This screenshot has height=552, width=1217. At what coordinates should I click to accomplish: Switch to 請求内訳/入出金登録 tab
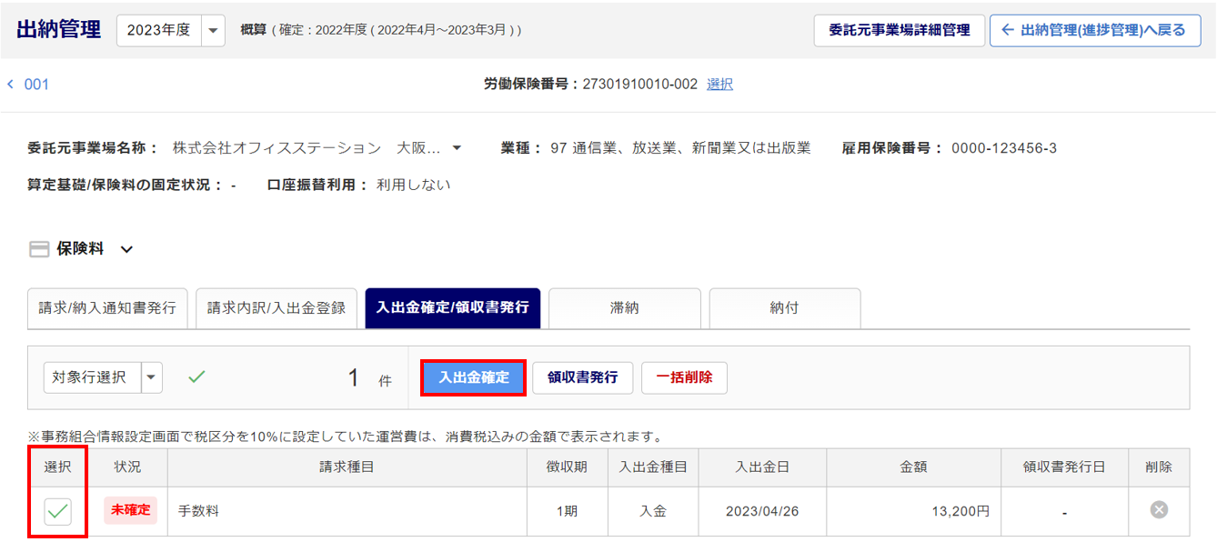coord(277,308)
